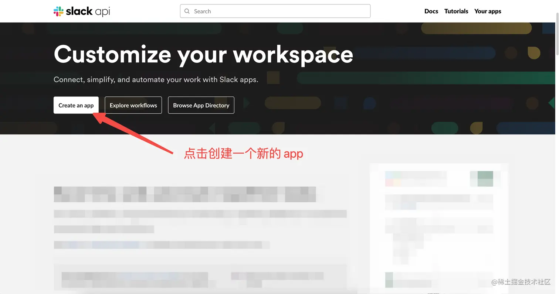
Task: Click the Connect, simplify, and automate subtitle
Action: (156, 79)
